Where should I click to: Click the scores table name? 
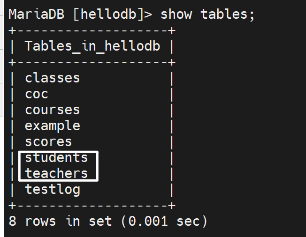pos(48,142)
